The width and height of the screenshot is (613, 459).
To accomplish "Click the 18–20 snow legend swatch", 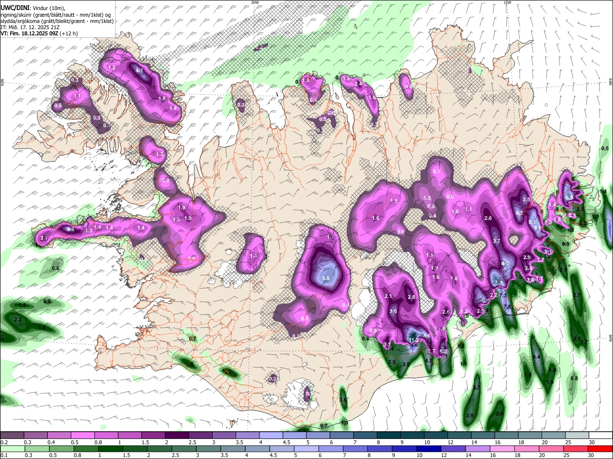I will click(x=530, y=436).
